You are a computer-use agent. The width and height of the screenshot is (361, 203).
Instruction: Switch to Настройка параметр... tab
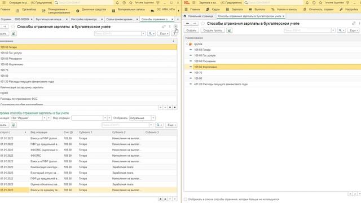(84, 19)
